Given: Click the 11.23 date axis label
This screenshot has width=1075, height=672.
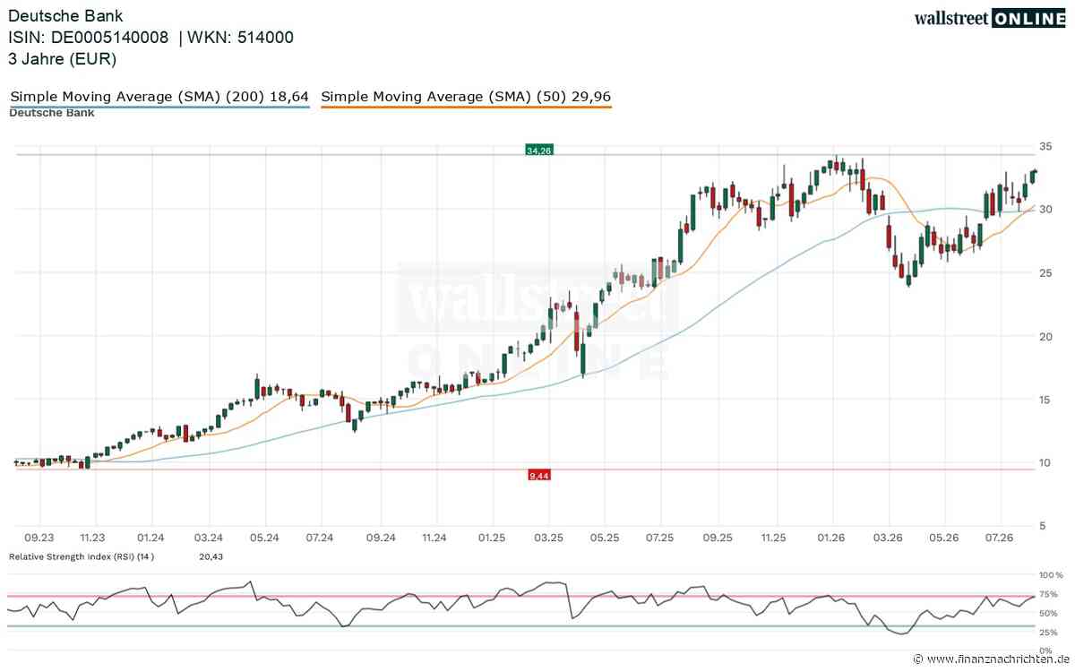Looking at the screenshot, I should coord(92,538).
